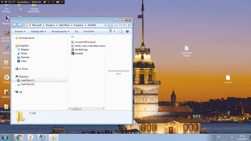Go to Programs in the address breadcrumb

pyautogui.click(x=78, y=25)
